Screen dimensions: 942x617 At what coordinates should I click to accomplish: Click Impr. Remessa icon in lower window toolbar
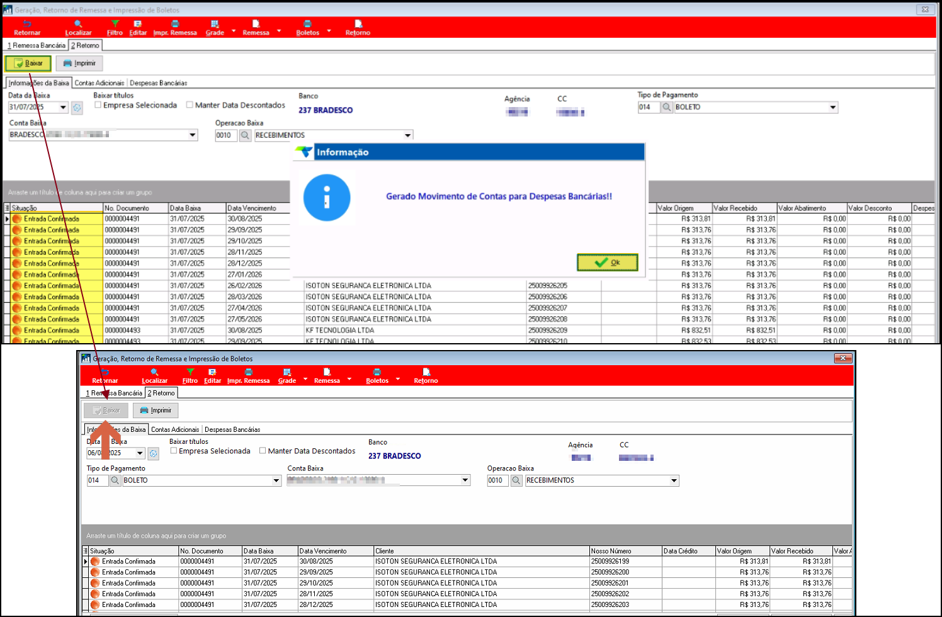click(249, 372)
